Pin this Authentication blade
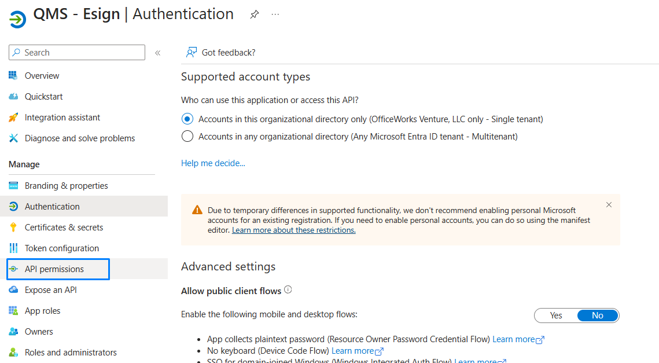This screenshot has height=363, width=659. [x=254, y=14]
